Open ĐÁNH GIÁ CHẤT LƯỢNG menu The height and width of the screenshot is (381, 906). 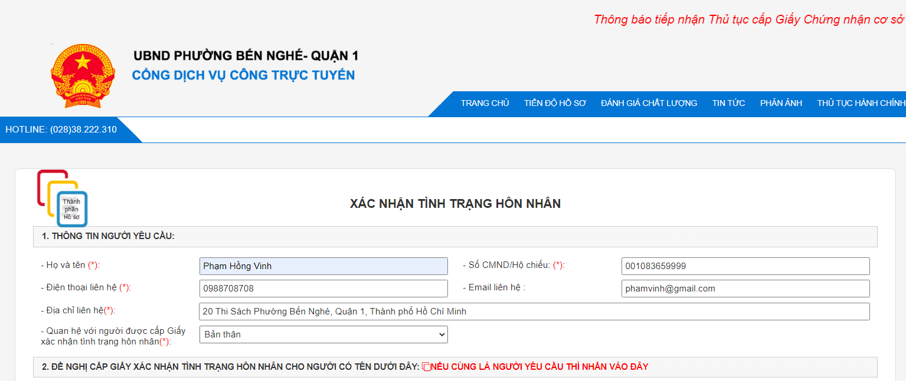649,103
